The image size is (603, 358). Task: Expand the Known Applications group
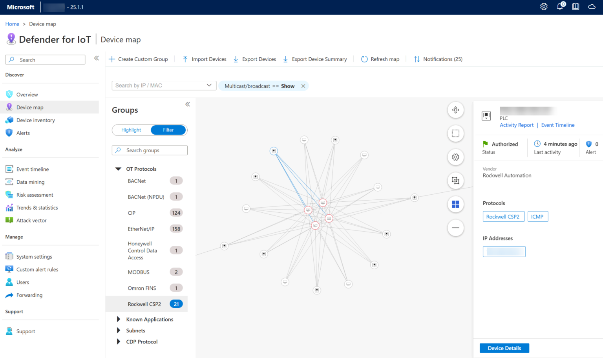pyautogui.click(x=118, y=319)
